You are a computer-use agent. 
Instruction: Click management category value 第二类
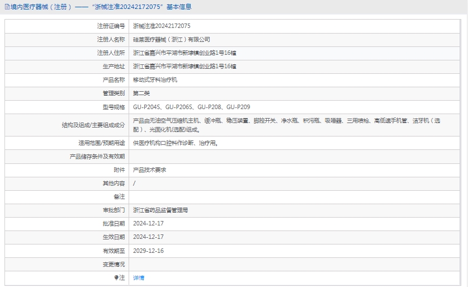point(141,93)
